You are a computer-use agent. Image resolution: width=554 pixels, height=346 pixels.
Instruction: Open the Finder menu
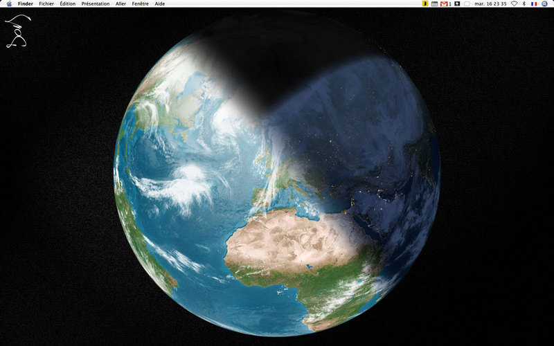[x=26, y=3]
